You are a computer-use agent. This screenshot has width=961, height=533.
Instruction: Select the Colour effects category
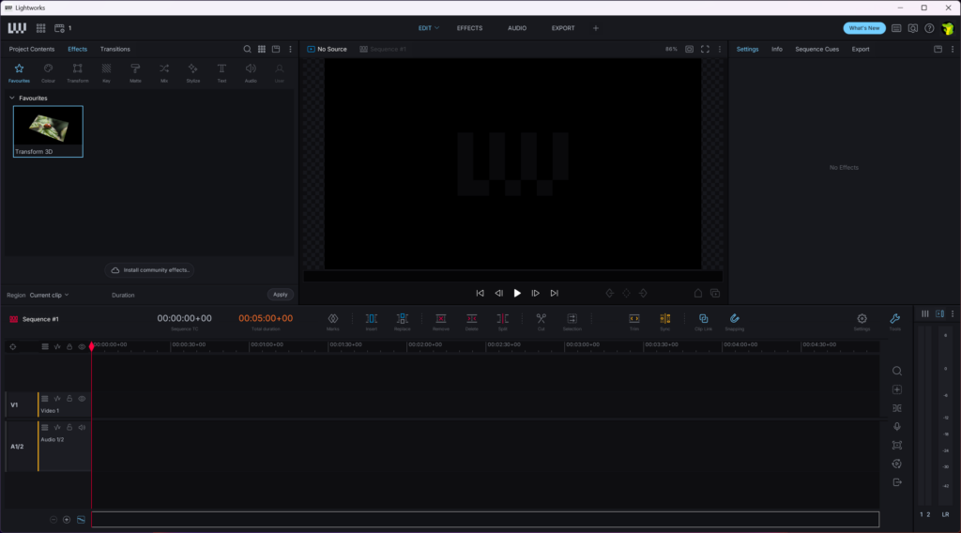48,72
